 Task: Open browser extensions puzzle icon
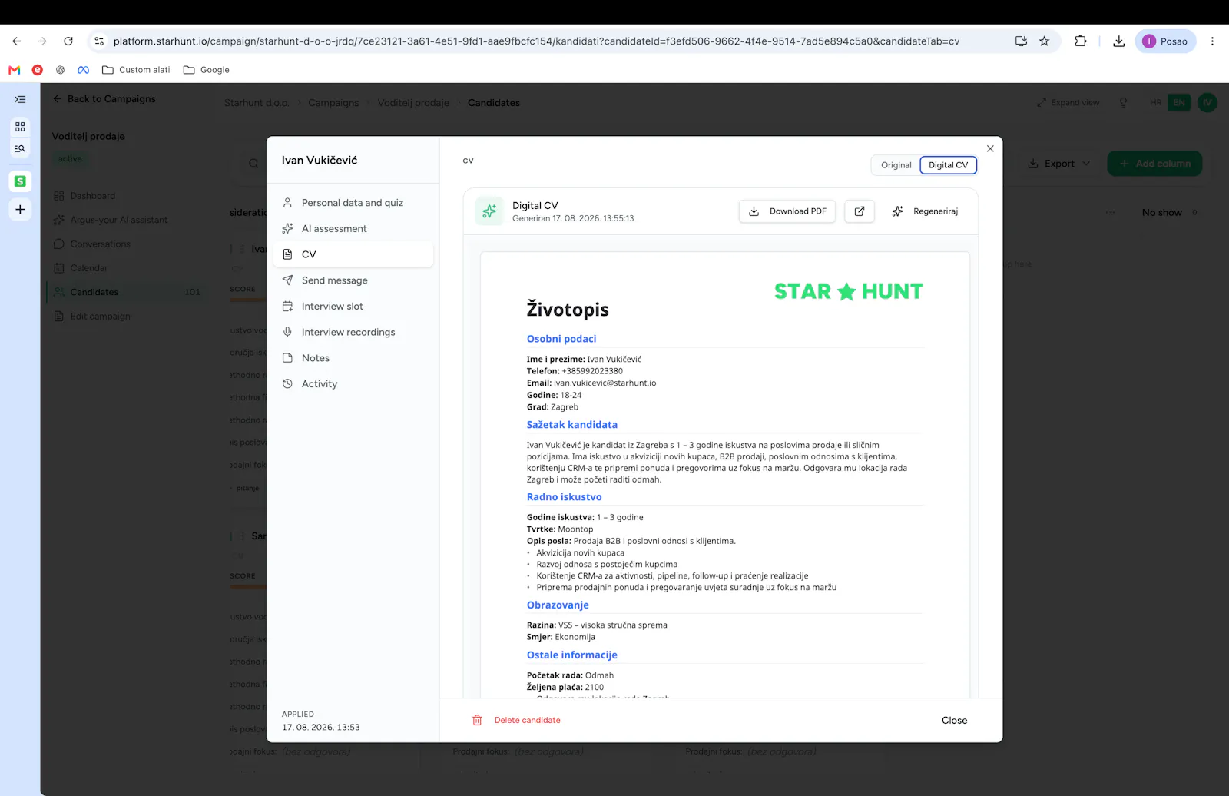tap(1081, 41)
